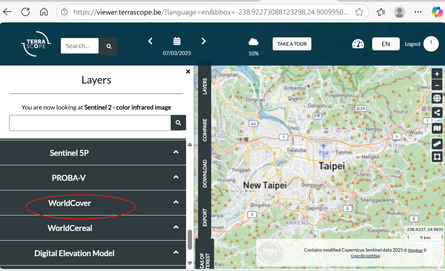Focus the top Search field

(x=80, y=46)
